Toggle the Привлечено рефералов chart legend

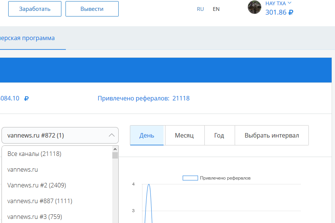(x=216, y=178)
